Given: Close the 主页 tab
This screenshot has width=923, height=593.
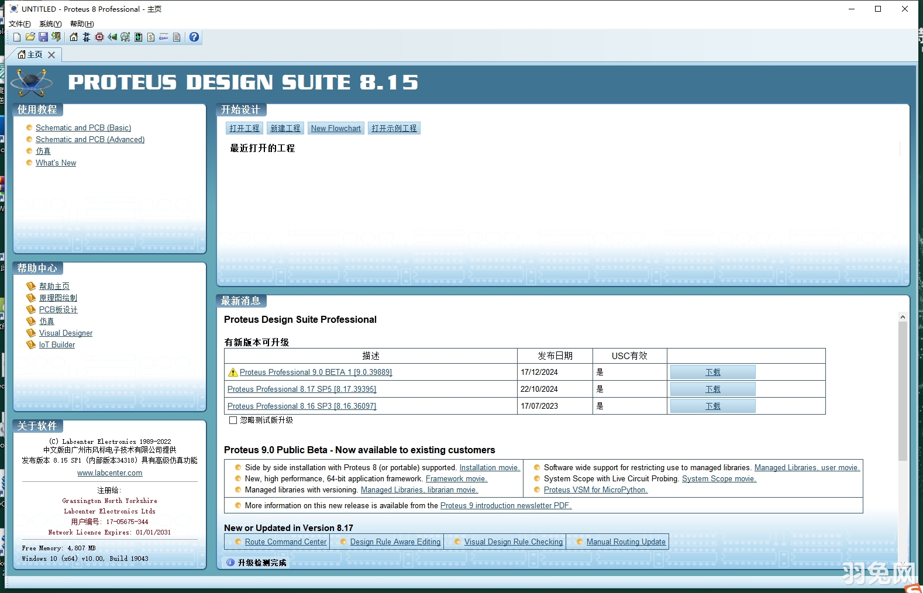Looking at the screenshot, I should coord(51,55).
